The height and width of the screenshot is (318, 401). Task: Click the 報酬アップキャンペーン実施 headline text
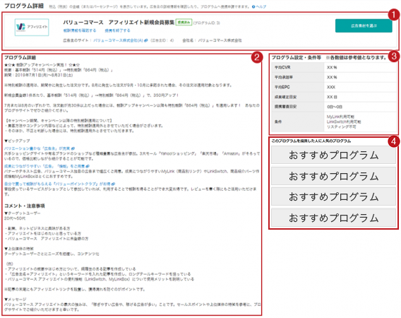point(42,65)
